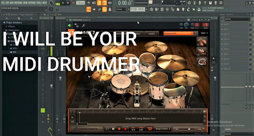Click the microphone one-click recording icon
This screenshot has width=254, height=136.
point(199,3)
